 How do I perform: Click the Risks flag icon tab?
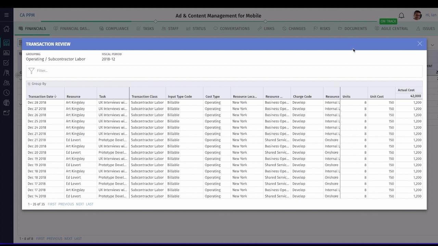[315, 29]
